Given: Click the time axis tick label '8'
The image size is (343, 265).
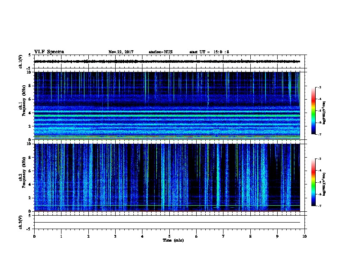Looking at the screenshot, I should (x=250, y=236).
